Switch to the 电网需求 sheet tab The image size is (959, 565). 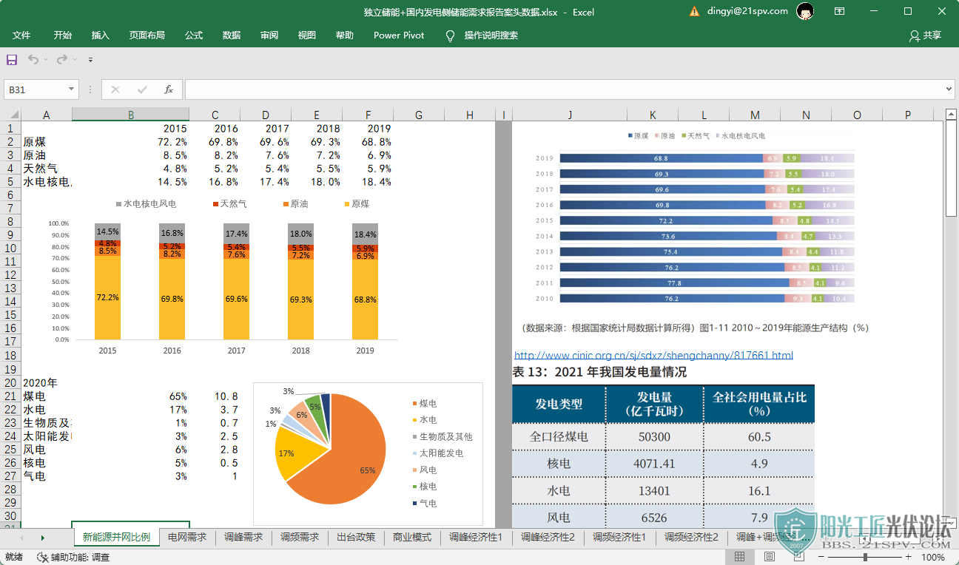[x=187, y=538]
